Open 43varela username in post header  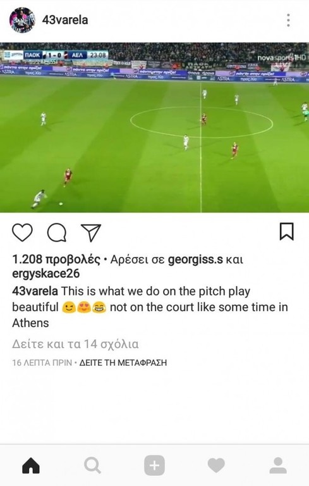click(x=65, y=20)
